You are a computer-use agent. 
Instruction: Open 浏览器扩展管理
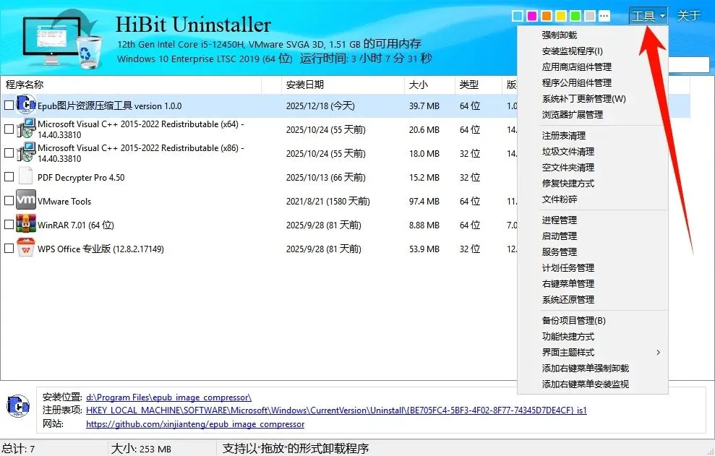573,114
